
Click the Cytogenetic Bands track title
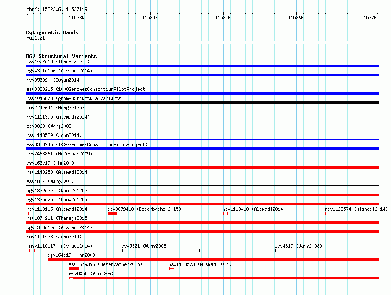[x=52, y=32]
